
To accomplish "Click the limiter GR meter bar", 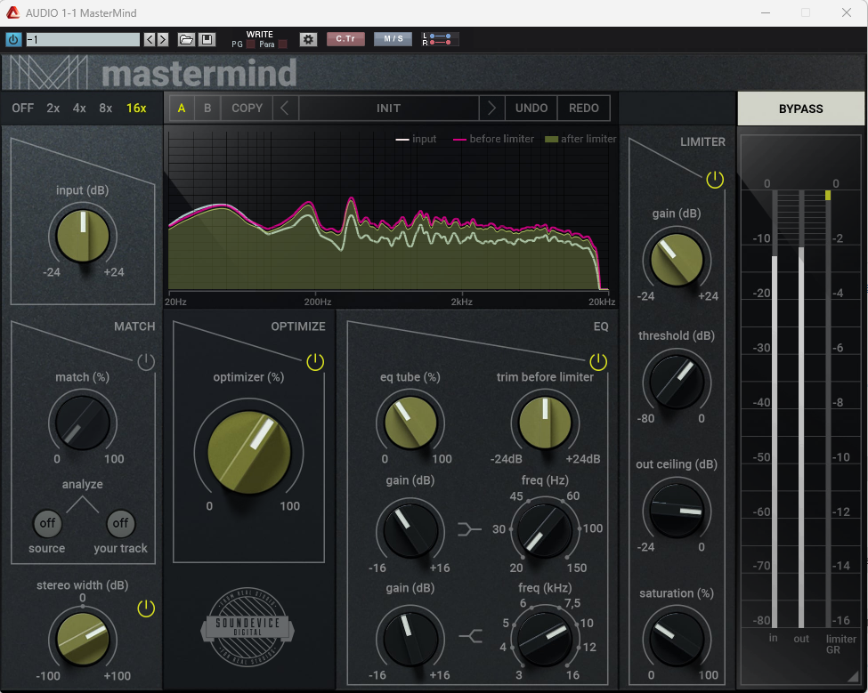I will tap(828, 408).
